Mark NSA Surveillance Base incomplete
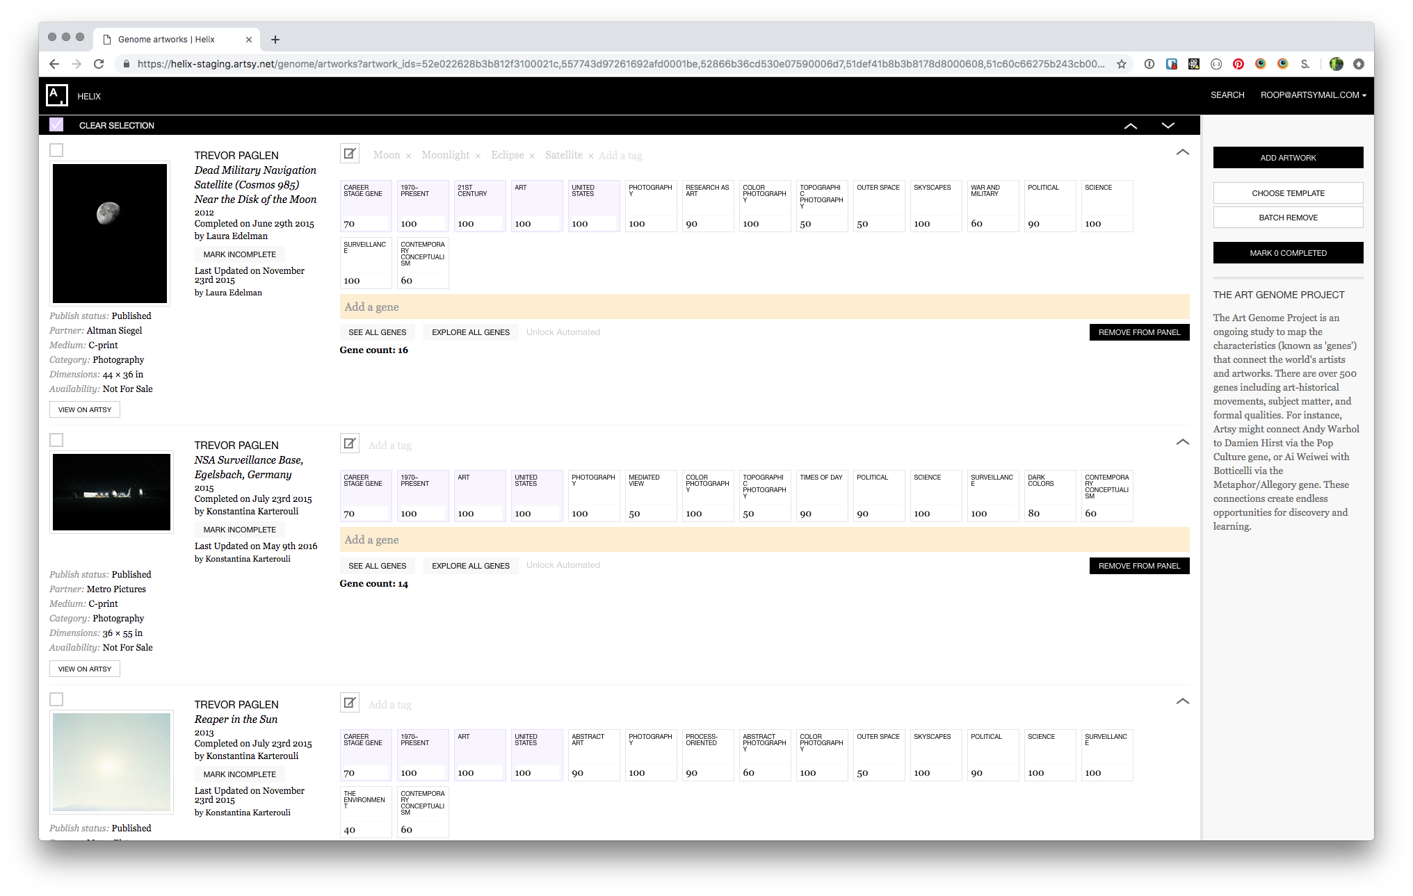The width and height of the screenshot is (1413, 896). pyautogui.click(x=239, y=530)
